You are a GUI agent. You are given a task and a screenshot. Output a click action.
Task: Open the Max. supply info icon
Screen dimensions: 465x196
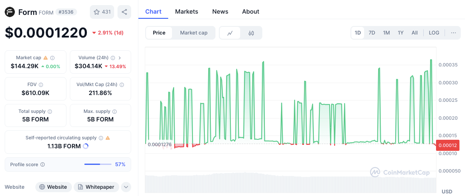pyautogui.click(x=115, y=112)
